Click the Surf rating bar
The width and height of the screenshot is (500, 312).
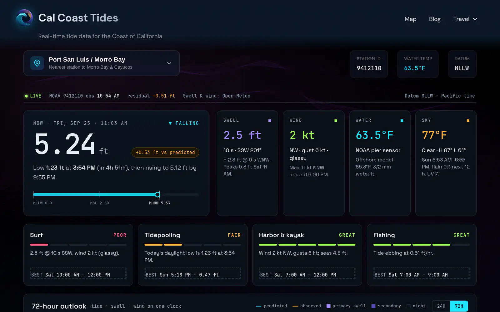[x=78, y=245]
